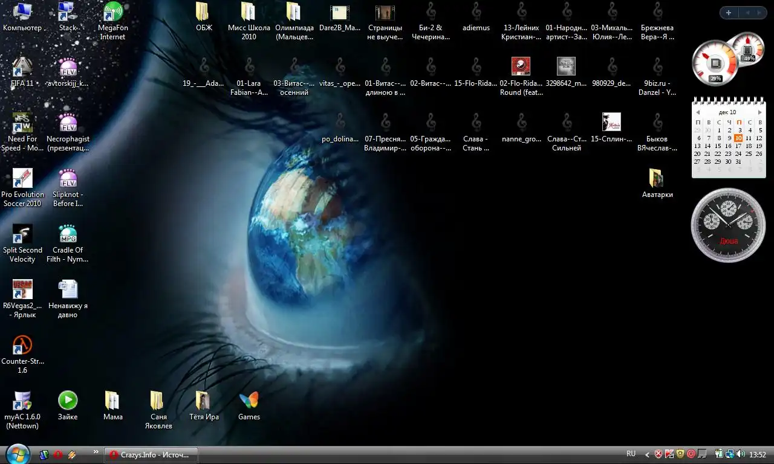Switch to the Crazys.Info taskbar window

pos(151,454)
